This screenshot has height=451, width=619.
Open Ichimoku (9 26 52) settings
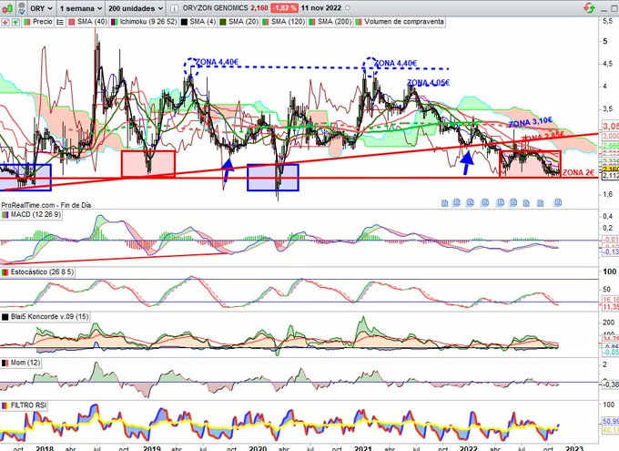148,22
